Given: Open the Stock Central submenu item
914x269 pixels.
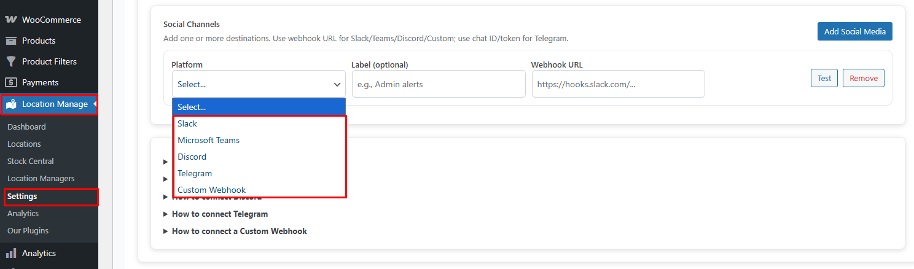Looking at the screenshot, I should click(31, 161).
